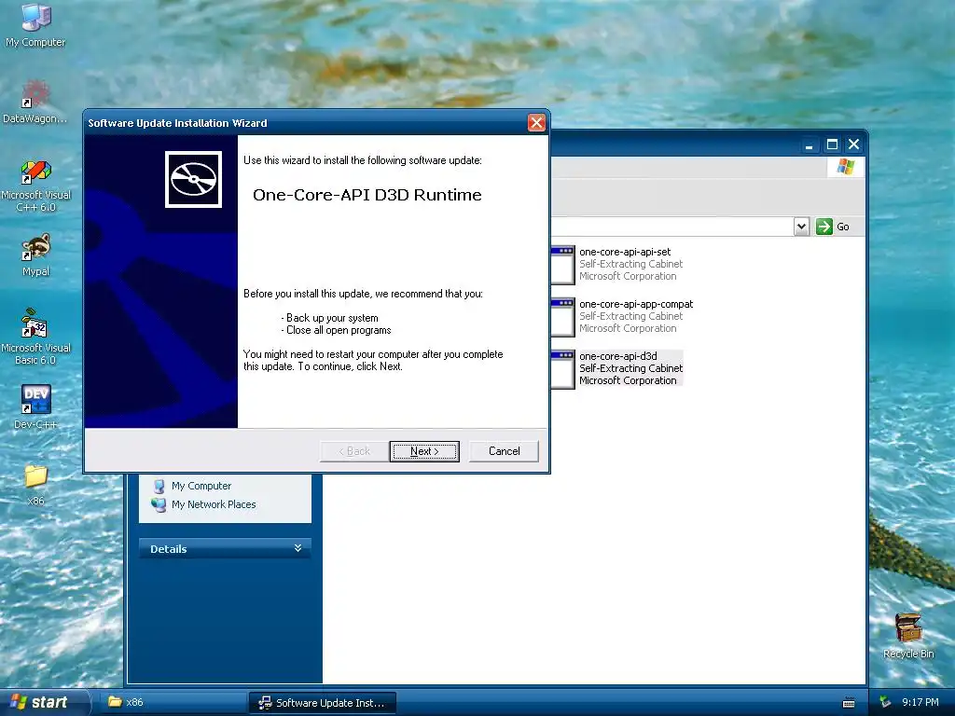Minimize the x86 Explorer window

point(809,145)
